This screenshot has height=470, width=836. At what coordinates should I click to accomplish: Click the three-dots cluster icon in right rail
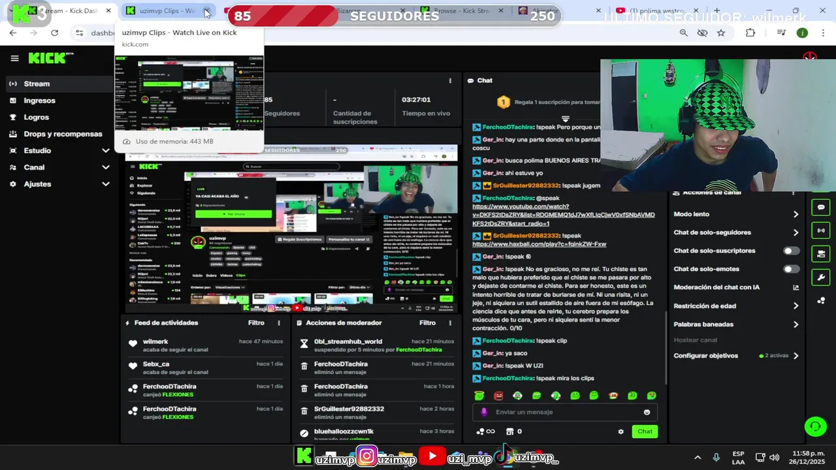pyautogui.click(x=821, y=300)
